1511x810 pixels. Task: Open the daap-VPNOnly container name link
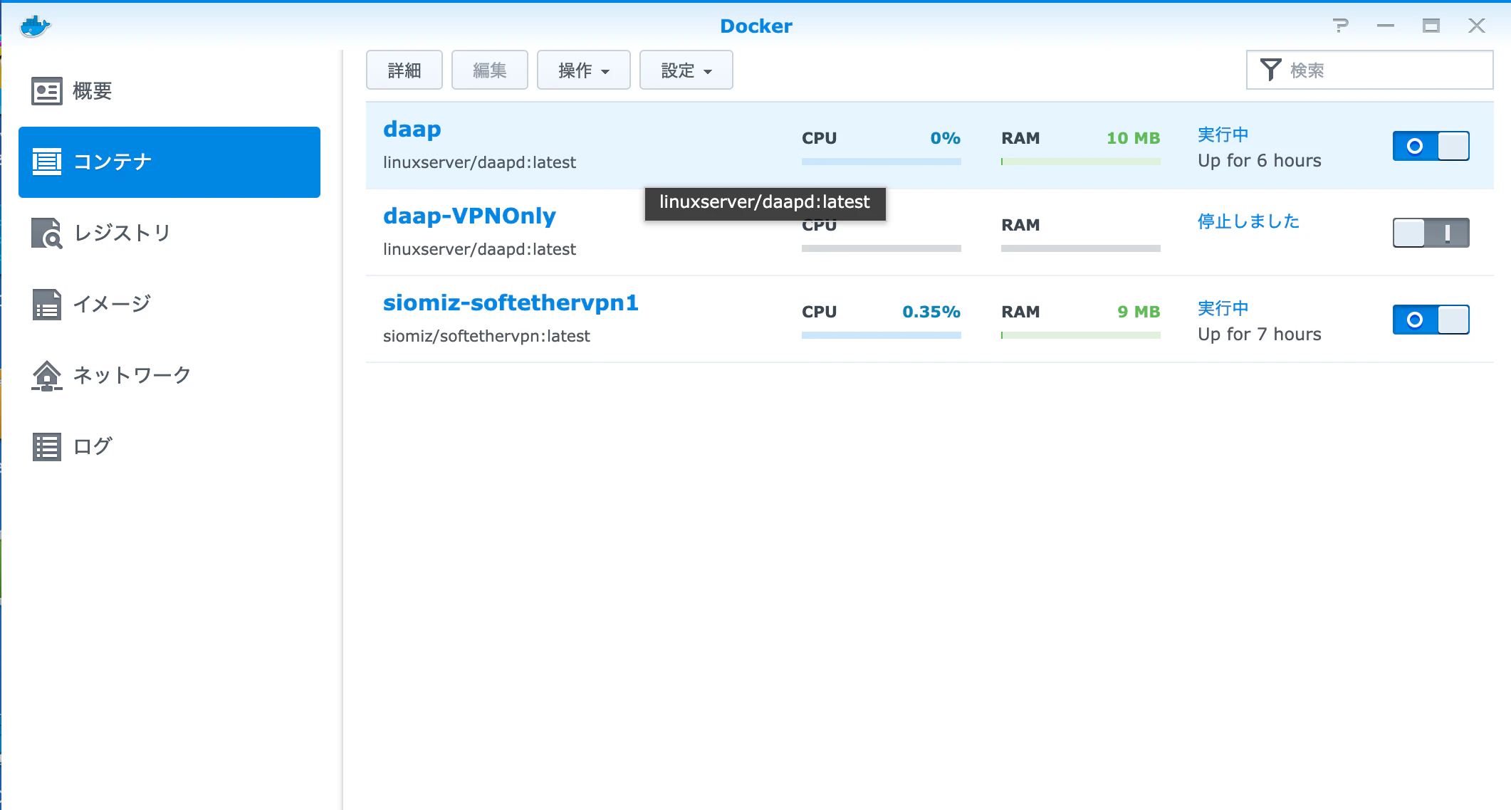469,216
